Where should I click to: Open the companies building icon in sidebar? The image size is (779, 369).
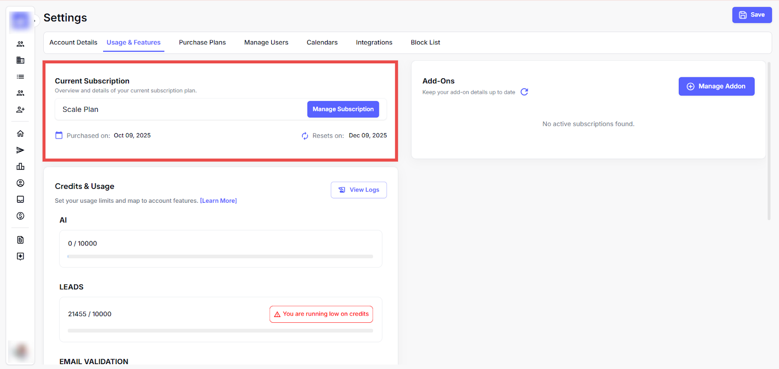[x=20, y=60]
